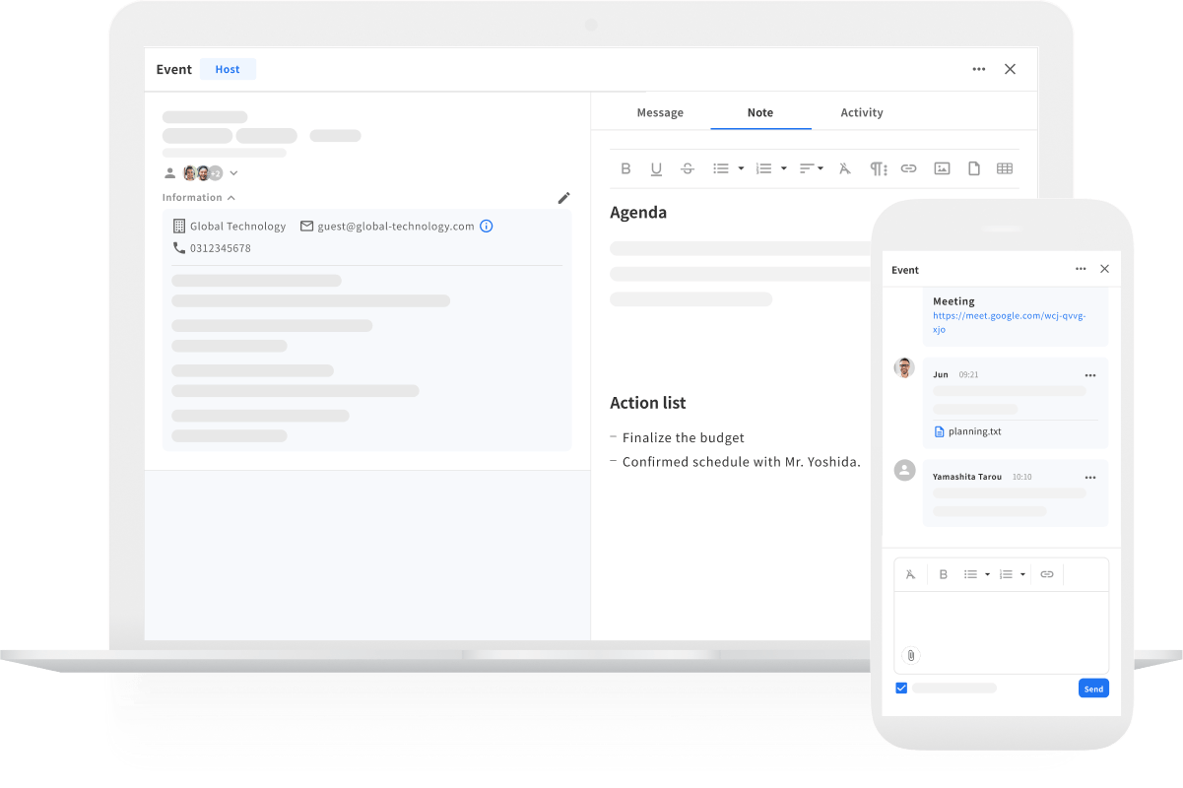Apply strikethrough formatting in Note editor
Viewport: 1183px width, 788px height.
pyautogui.click(x=688, y=168)
